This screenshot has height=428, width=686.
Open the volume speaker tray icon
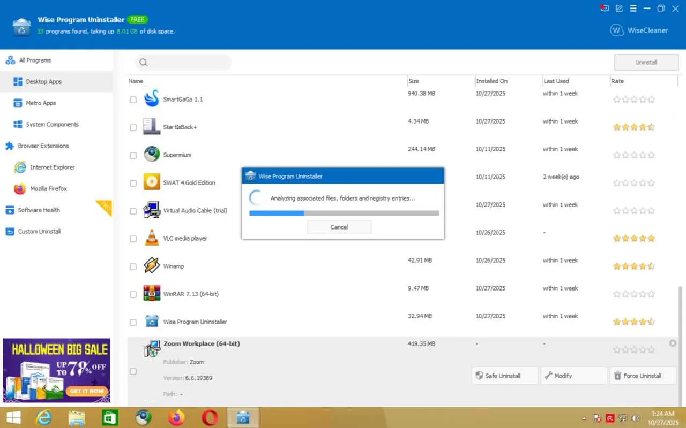(636, 418)
